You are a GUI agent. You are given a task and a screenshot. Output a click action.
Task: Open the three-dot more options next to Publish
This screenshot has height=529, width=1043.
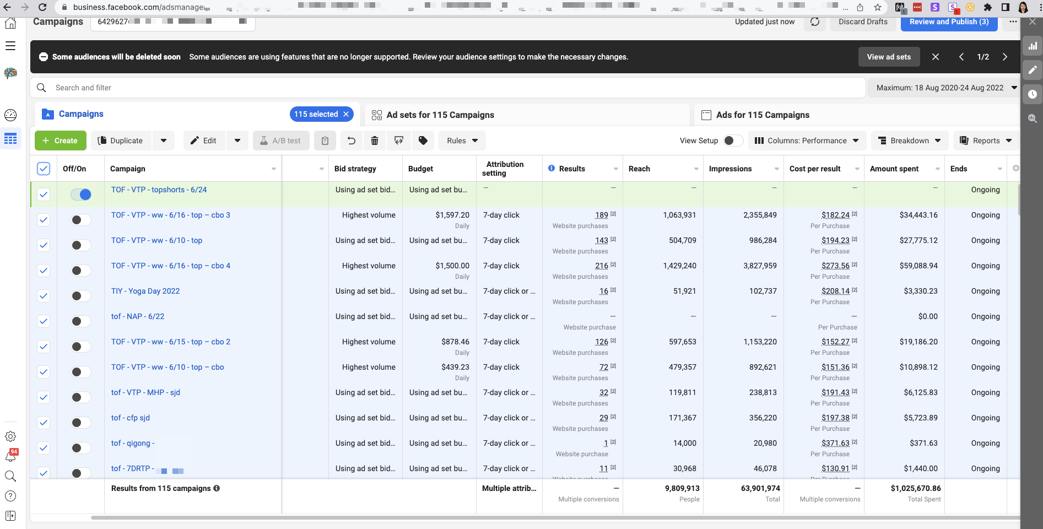1013,22
